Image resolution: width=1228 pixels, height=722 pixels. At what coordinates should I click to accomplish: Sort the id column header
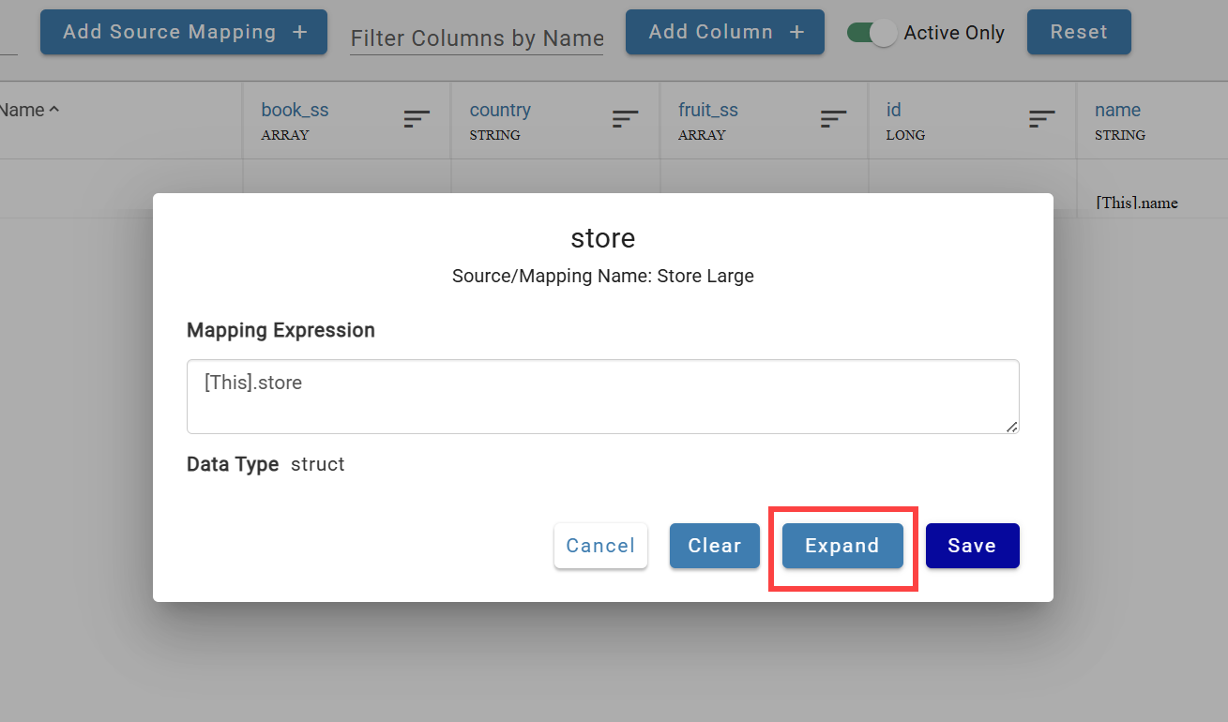coord(893,110)
